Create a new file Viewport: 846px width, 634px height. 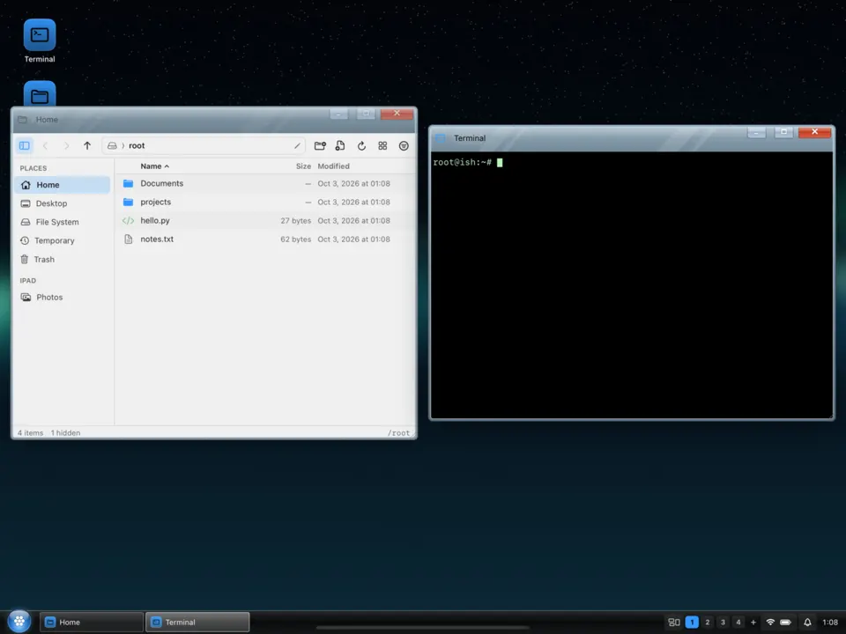pyautogui.click(x=340, y=145)
